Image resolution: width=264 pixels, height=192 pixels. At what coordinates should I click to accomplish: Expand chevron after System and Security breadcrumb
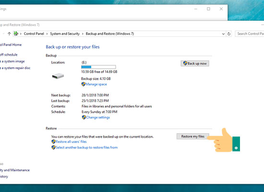[83, 34]
